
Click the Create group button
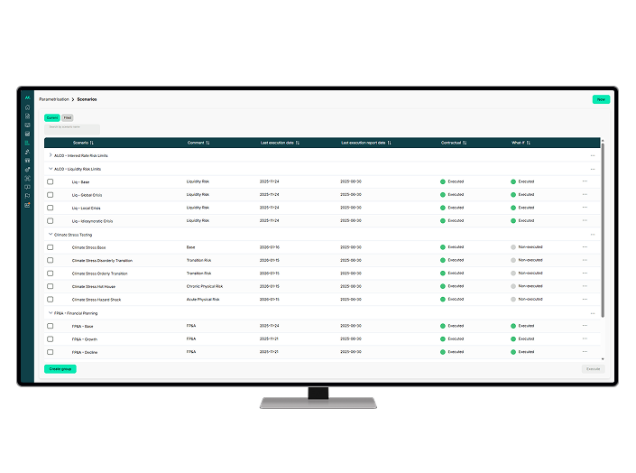(60, 368)
